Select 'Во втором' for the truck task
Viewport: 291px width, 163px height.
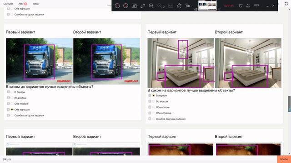click(12, 98)
